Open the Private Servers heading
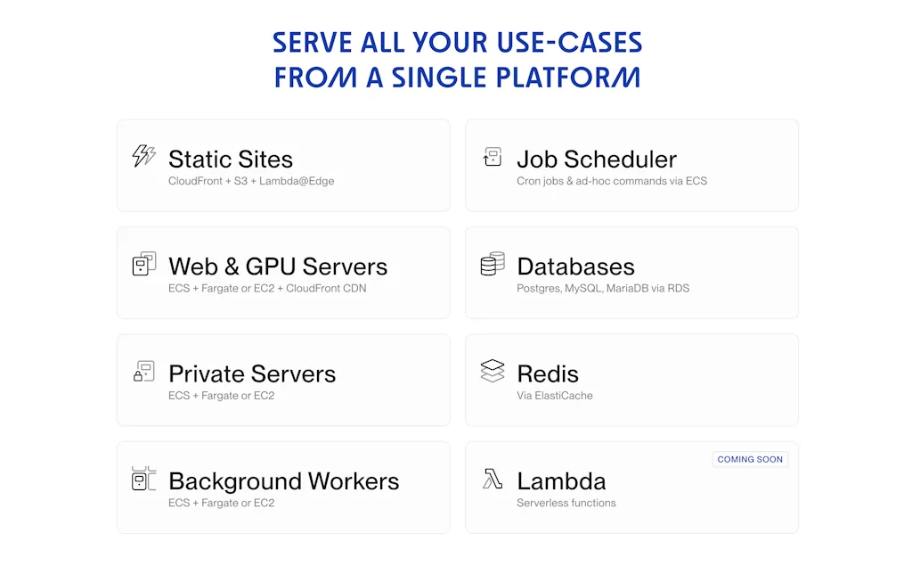The height and width of the screenshot is (566, 912). coord(252,373)
